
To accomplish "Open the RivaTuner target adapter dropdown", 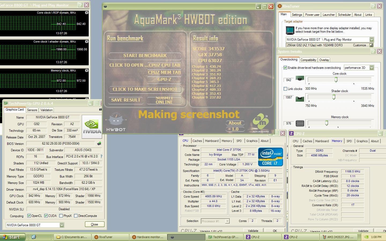I will click(371, 39).
